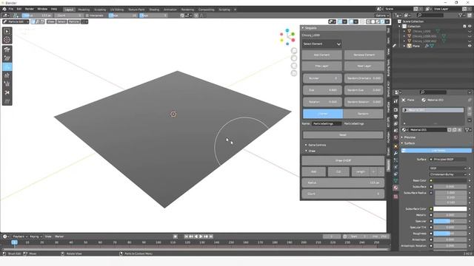The width and height of the screenshot is (474, 266).
Task: Click the Prev Layer button
Action: (x=321, y=66)
